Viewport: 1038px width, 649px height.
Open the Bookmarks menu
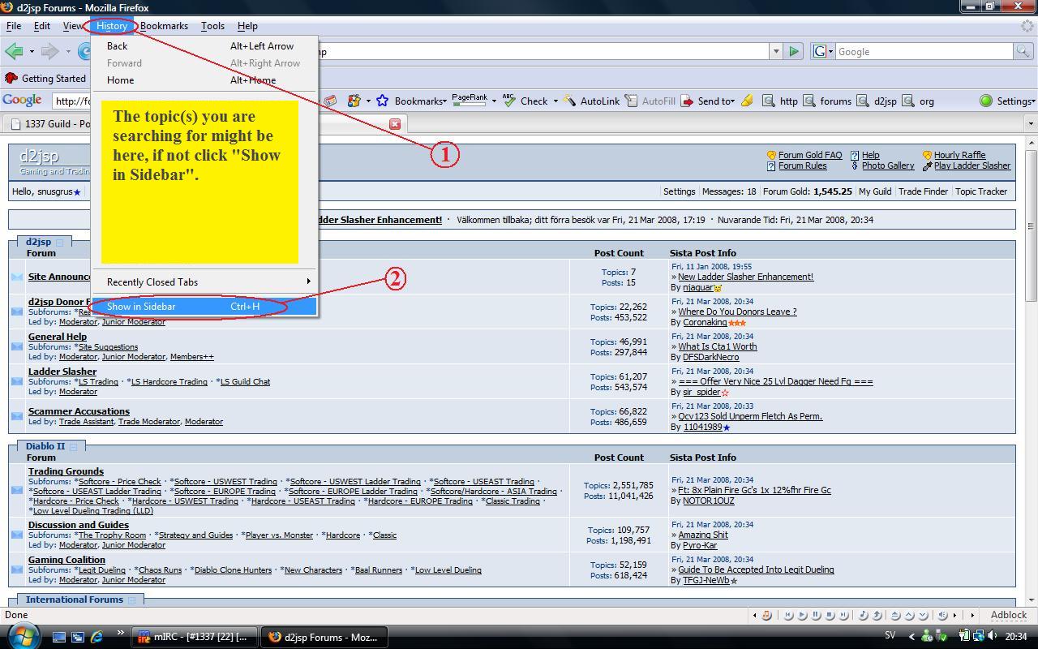[x=164, y=25]
